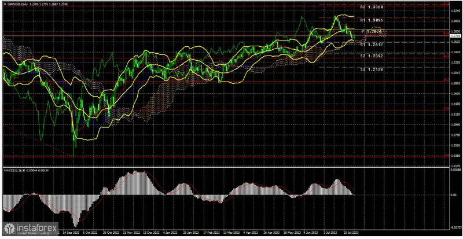Click the R1 1.3096 resistance label
This screenshot has height=239, width=463.
tap(372, 21)
